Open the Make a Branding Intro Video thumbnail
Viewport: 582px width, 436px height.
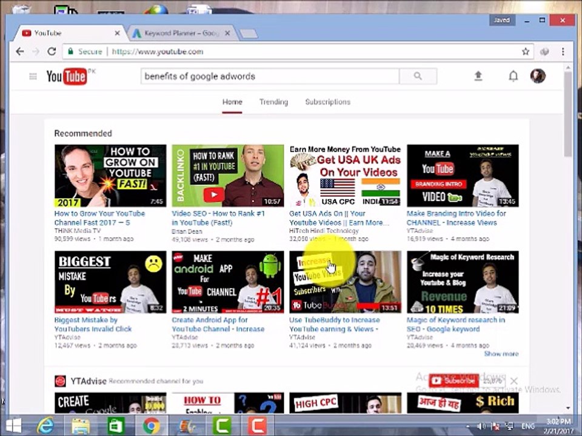(463, 176)
